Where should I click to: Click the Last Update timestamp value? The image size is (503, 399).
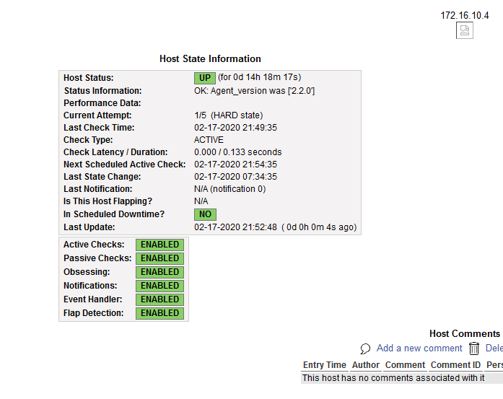click(235, 227)
